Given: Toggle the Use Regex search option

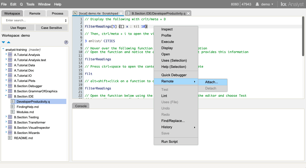Looking at the screenshot, I should coord(18,28).
